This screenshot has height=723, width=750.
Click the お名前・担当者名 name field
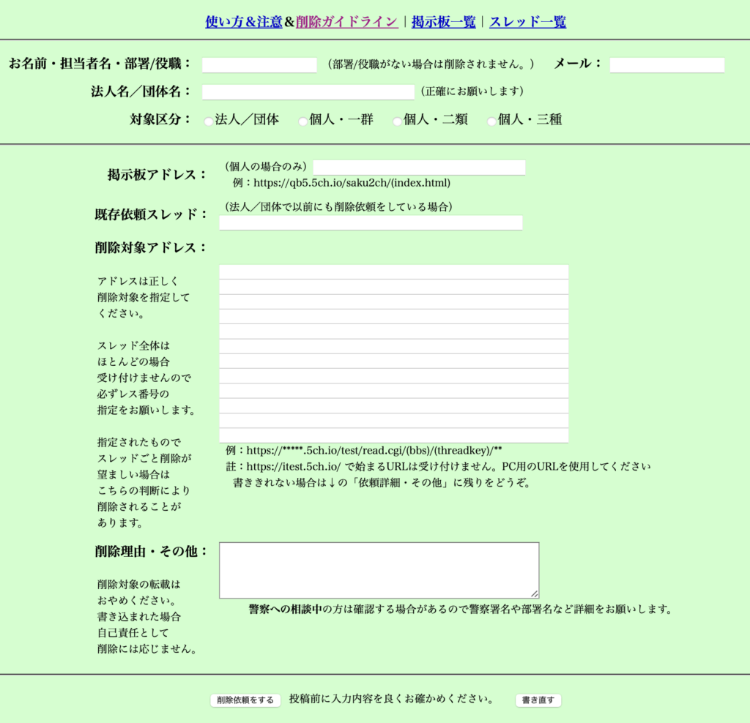tap(258, 65)
